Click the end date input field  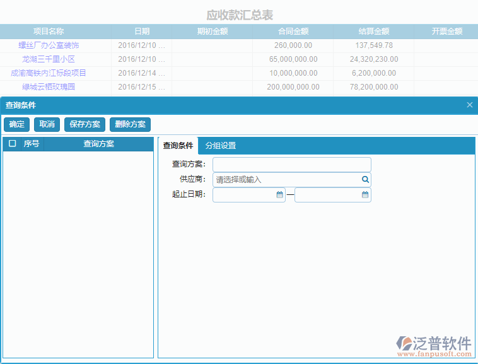coord(328,195)
